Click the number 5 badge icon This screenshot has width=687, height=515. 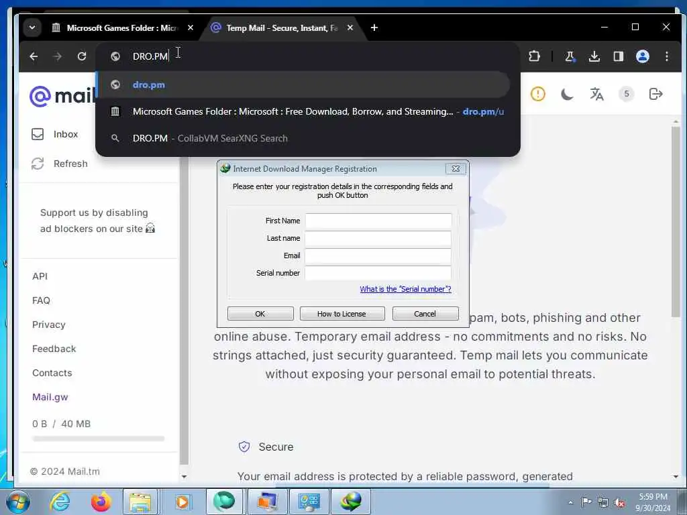click(626, 94)
